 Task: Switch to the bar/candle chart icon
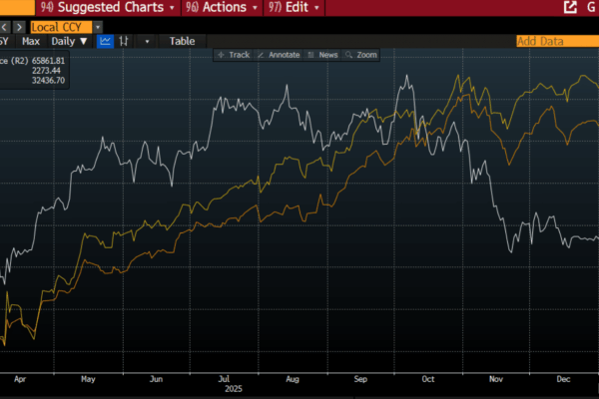tap(124, 41)
